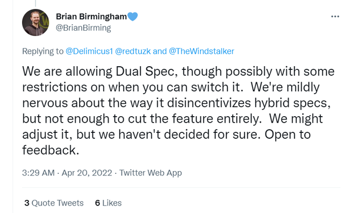This screenshot has height=213, width=344.
Task: Open the three-dot More options menu
Action: [335, 17]
